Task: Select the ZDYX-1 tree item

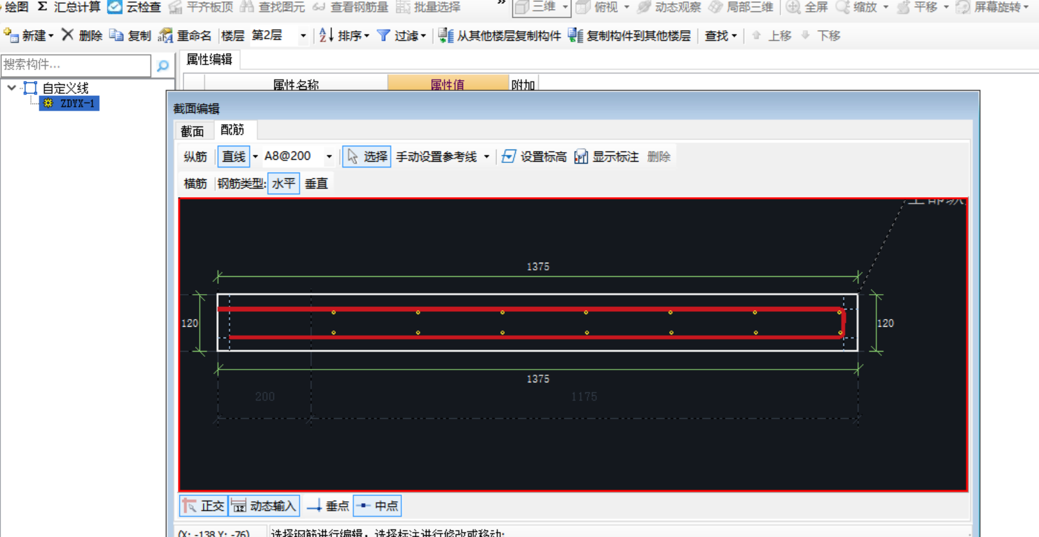Action: click(70, 103)
